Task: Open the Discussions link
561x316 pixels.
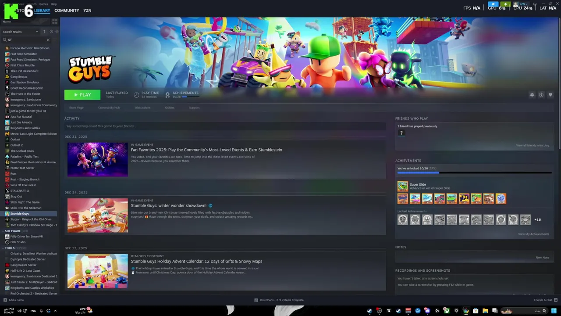Action: click(x=142, y=108)
